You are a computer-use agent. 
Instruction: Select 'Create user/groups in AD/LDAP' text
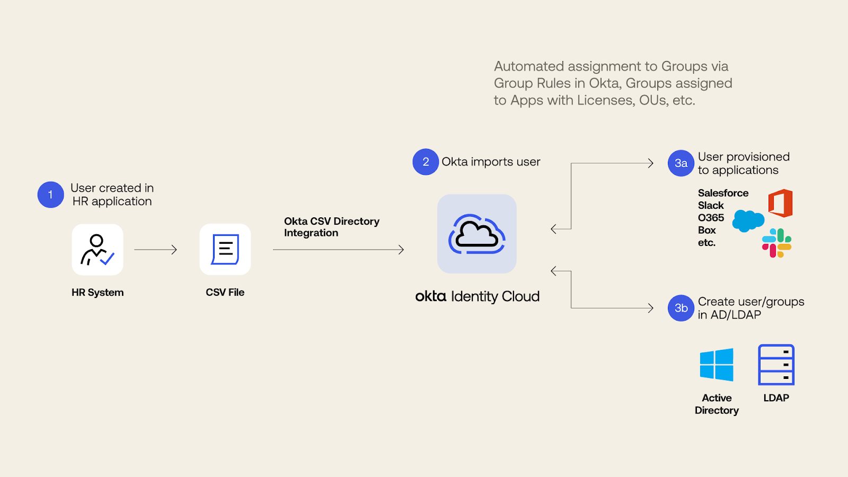tap(750, 308)
